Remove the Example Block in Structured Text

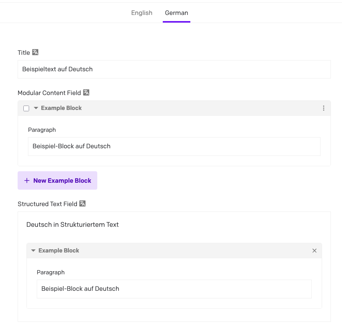click(314, 251)
